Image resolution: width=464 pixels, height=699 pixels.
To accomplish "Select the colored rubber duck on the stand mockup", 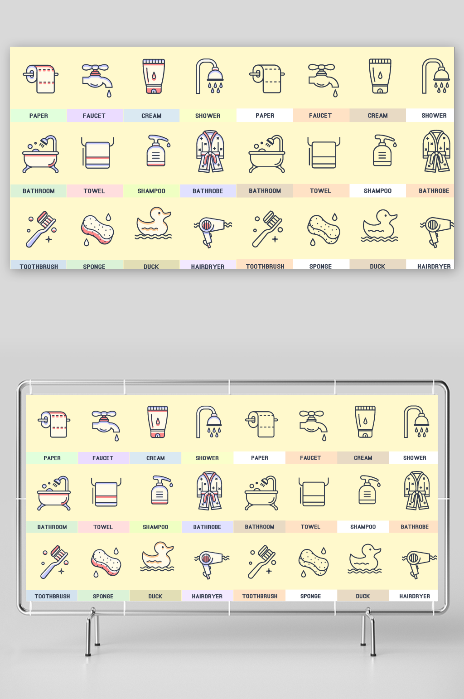I will point(158,556).
